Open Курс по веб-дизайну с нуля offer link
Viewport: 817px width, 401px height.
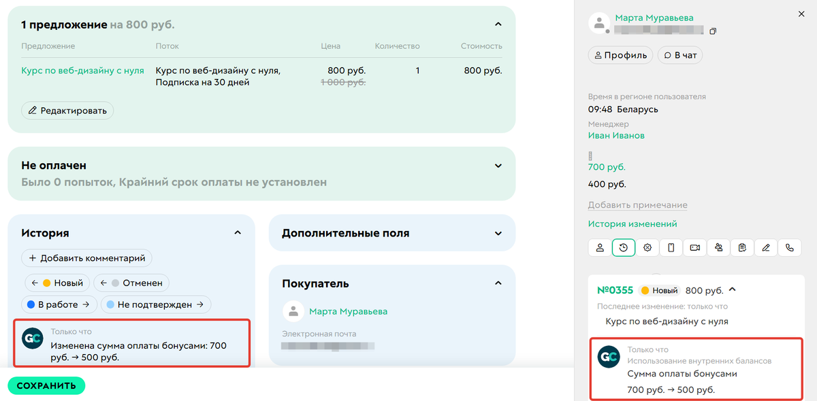(82, 70)
